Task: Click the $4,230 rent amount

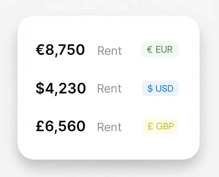Action: coord(61,88)
